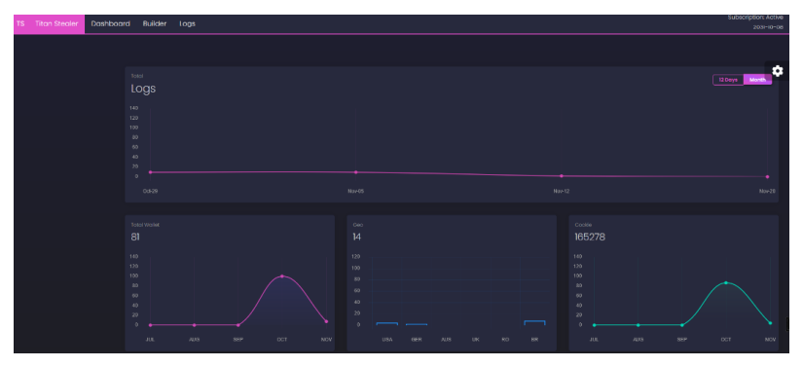803x367 pixels.
Task: Click the BR bar in Geo chart
Action: click(x=534, y=322)
